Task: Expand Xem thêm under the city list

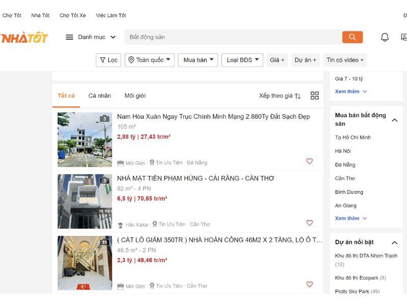Action: 351,219
